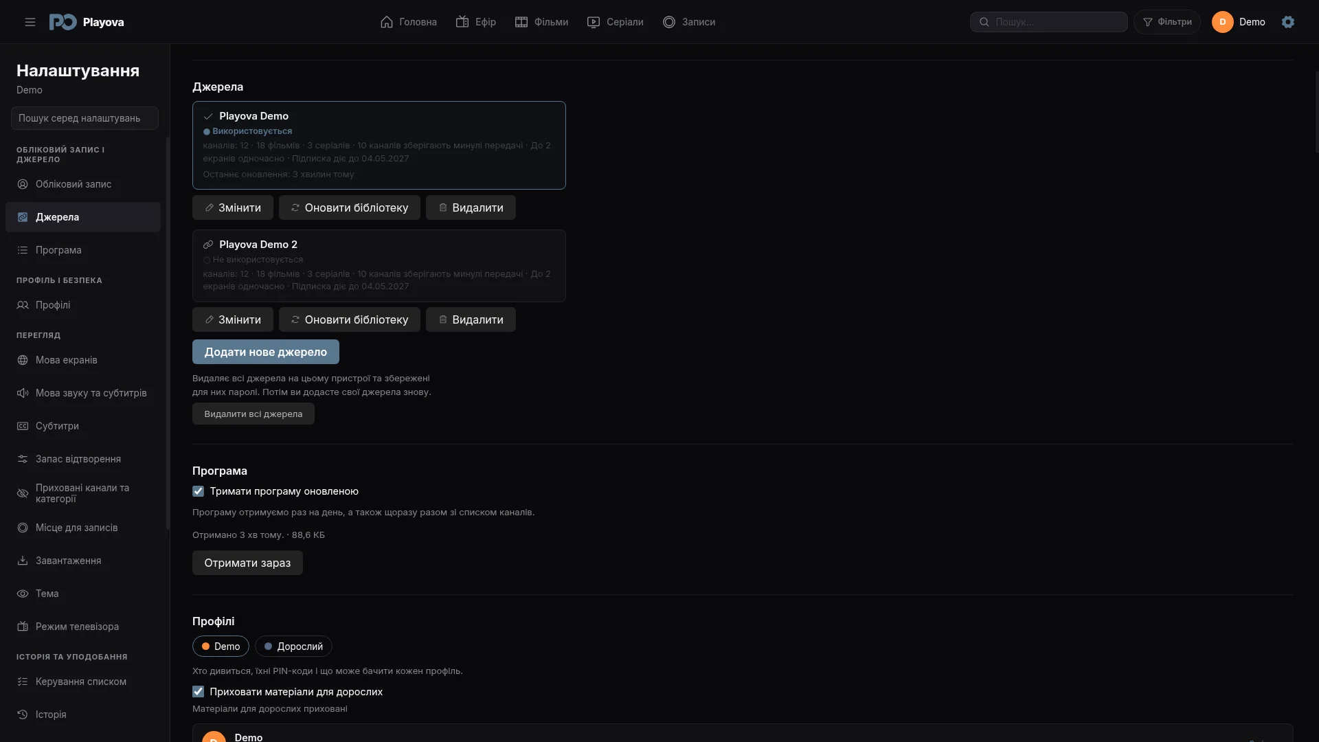
Task: Switch to the Фільми tab
Action: coord(541,22)
